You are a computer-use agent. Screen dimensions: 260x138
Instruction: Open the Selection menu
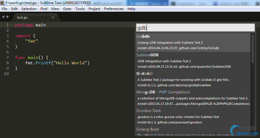coord(29,9)
